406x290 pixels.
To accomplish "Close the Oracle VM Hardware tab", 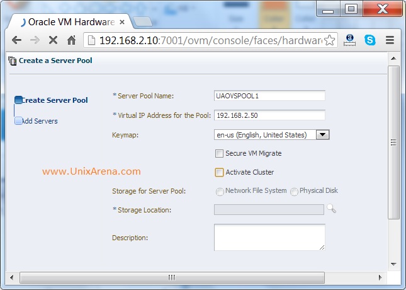I will click(x=122, y=22).
